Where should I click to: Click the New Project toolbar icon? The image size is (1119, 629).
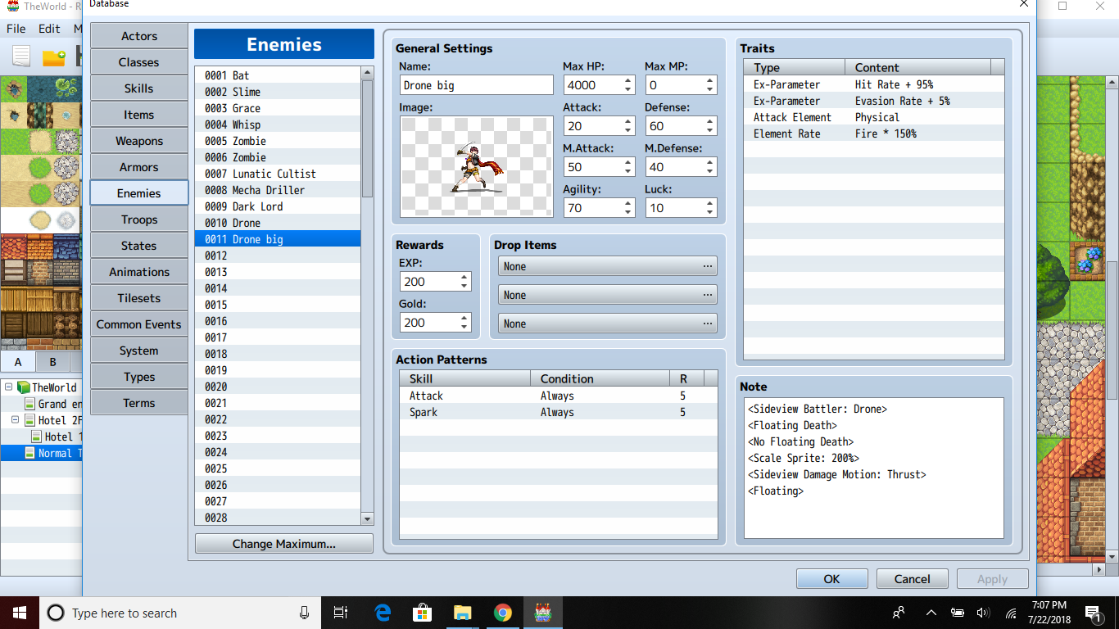(x=21, y=57)
